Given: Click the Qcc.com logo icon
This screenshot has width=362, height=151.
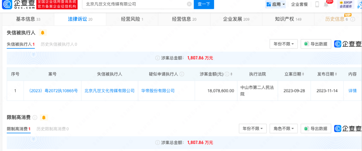Looking at the screenshot, I should pyautogui.click(x=7, y=4).
